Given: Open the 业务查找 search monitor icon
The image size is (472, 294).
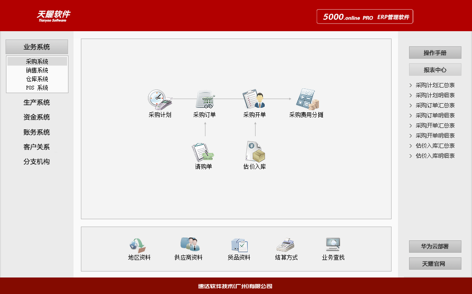Looking at the screenshot, I should pos(333,244).
